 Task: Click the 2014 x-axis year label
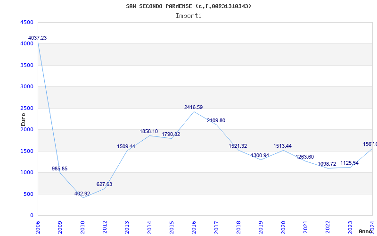[x=149, y=228]
